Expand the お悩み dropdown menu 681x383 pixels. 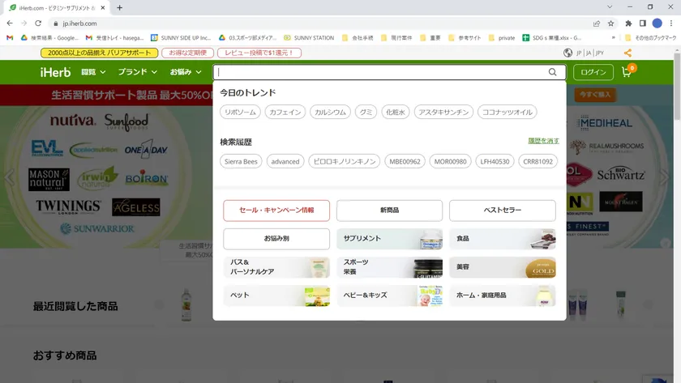(186, 72)
